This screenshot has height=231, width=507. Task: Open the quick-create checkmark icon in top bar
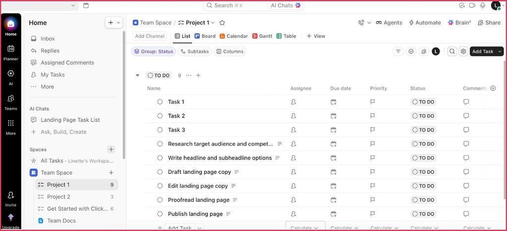(462, 5)
